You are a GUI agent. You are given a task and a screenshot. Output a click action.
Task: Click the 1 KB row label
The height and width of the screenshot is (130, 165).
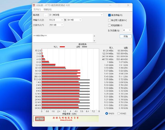pyautogui.click(x=39, y=54)
